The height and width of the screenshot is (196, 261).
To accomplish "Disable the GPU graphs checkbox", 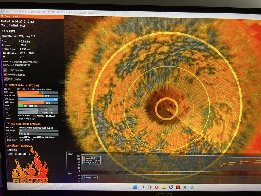I will [x=6, y=79].
